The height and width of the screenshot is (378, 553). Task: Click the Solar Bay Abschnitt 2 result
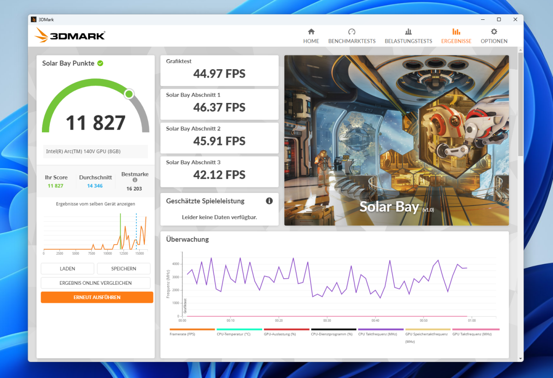(x=219, y=138)
